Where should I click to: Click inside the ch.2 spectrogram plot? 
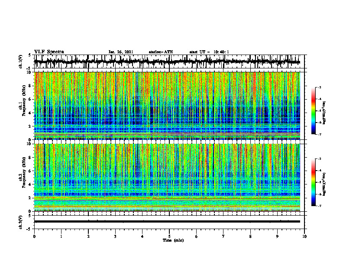167,178
